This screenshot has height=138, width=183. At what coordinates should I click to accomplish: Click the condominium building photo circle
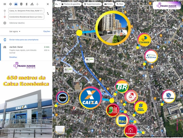(x=113, y=28)
